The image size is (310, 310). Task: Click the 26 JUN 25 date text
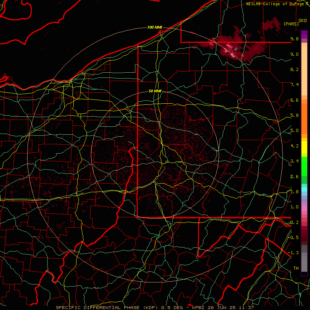click(222, 308)
